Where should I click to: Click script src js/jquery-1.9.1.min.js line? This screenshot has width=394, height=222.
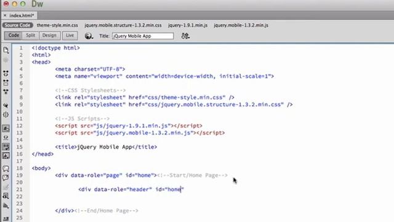coord(129,126)
